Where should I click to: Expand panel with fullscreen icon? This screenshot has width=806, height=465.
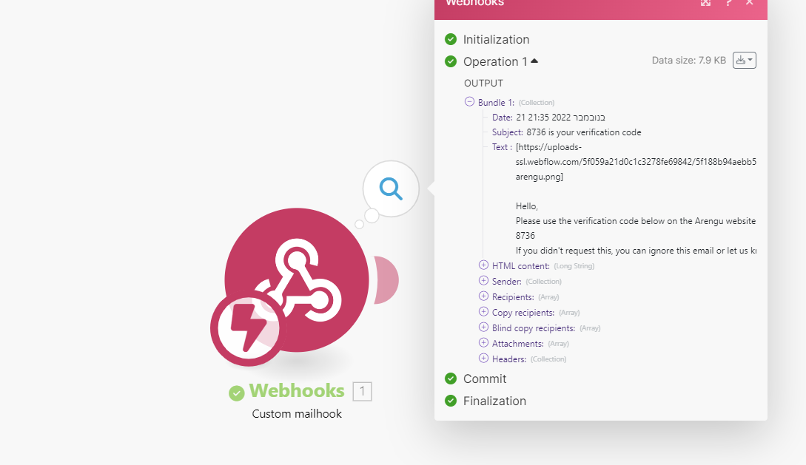click(x=706, y=2)
